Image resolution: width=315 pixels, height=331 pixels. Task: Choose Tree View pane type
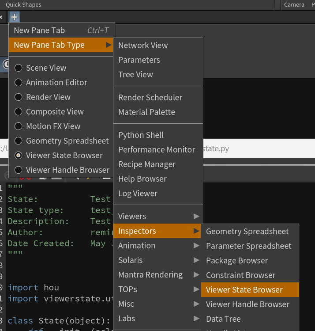coord(158,75)
